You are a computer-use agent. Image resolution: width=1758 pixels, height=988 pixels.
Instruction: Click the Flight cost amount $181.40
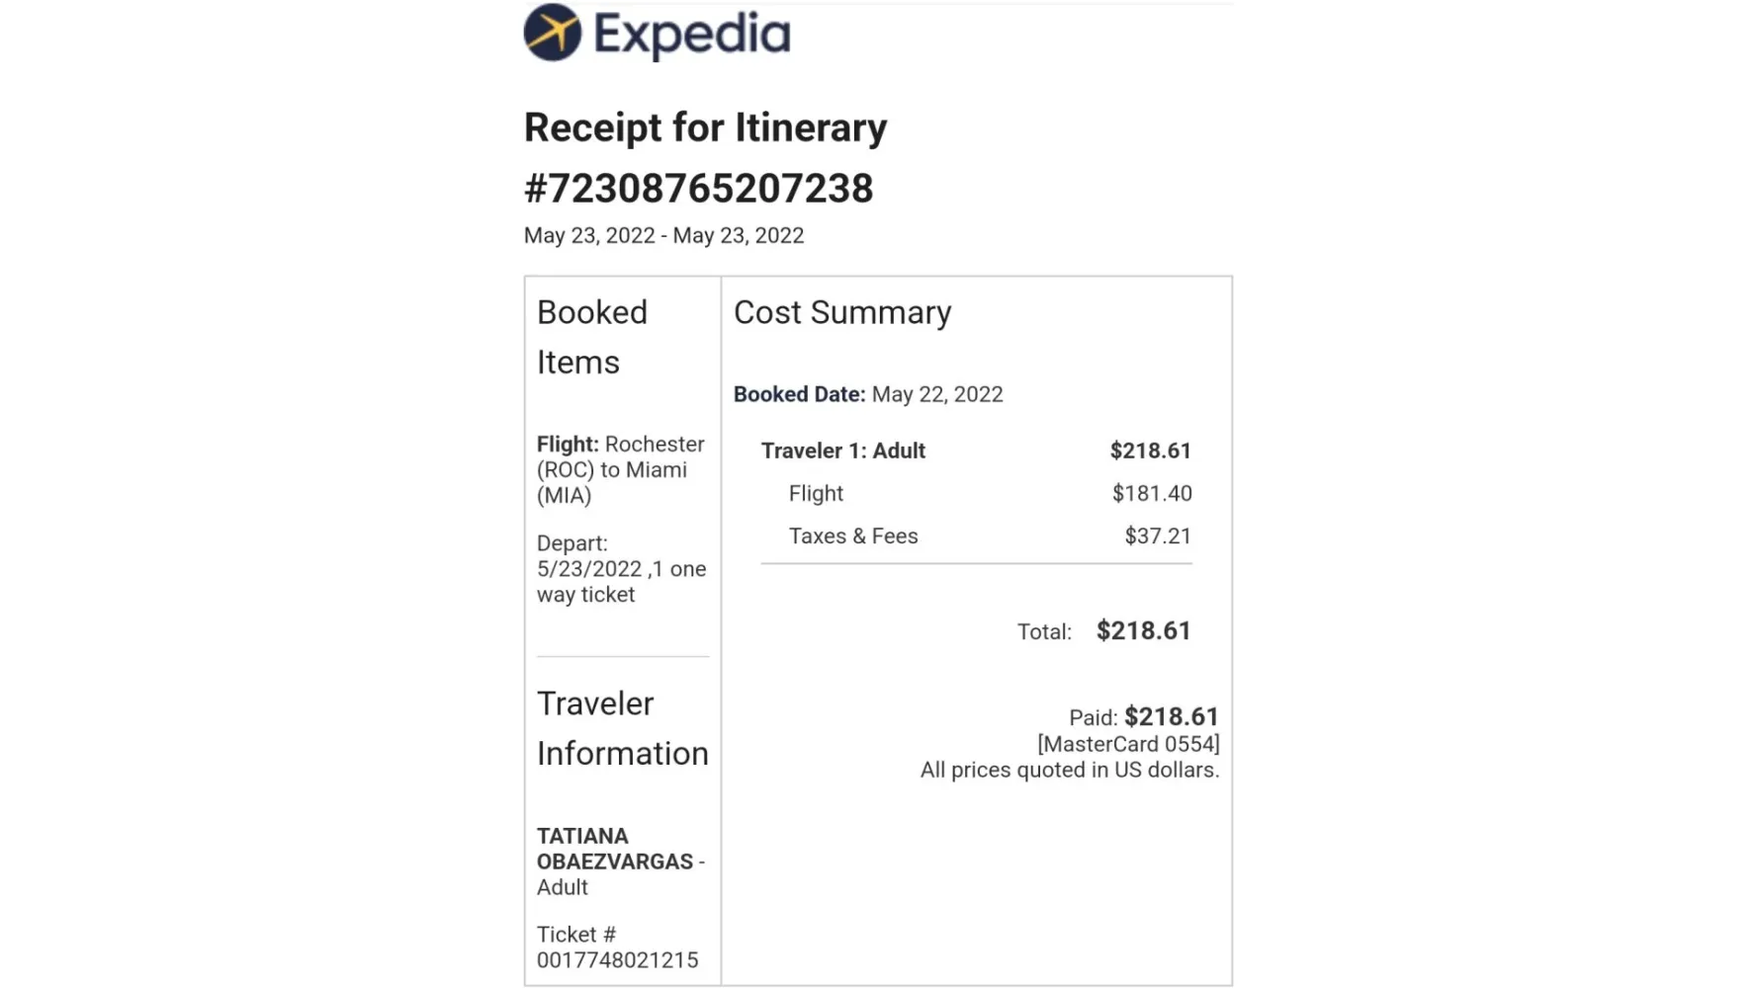1152,494
